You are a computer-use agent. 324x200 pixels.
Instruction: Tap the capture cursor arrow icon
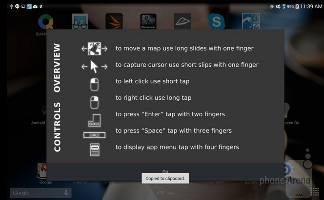[95, 67]
